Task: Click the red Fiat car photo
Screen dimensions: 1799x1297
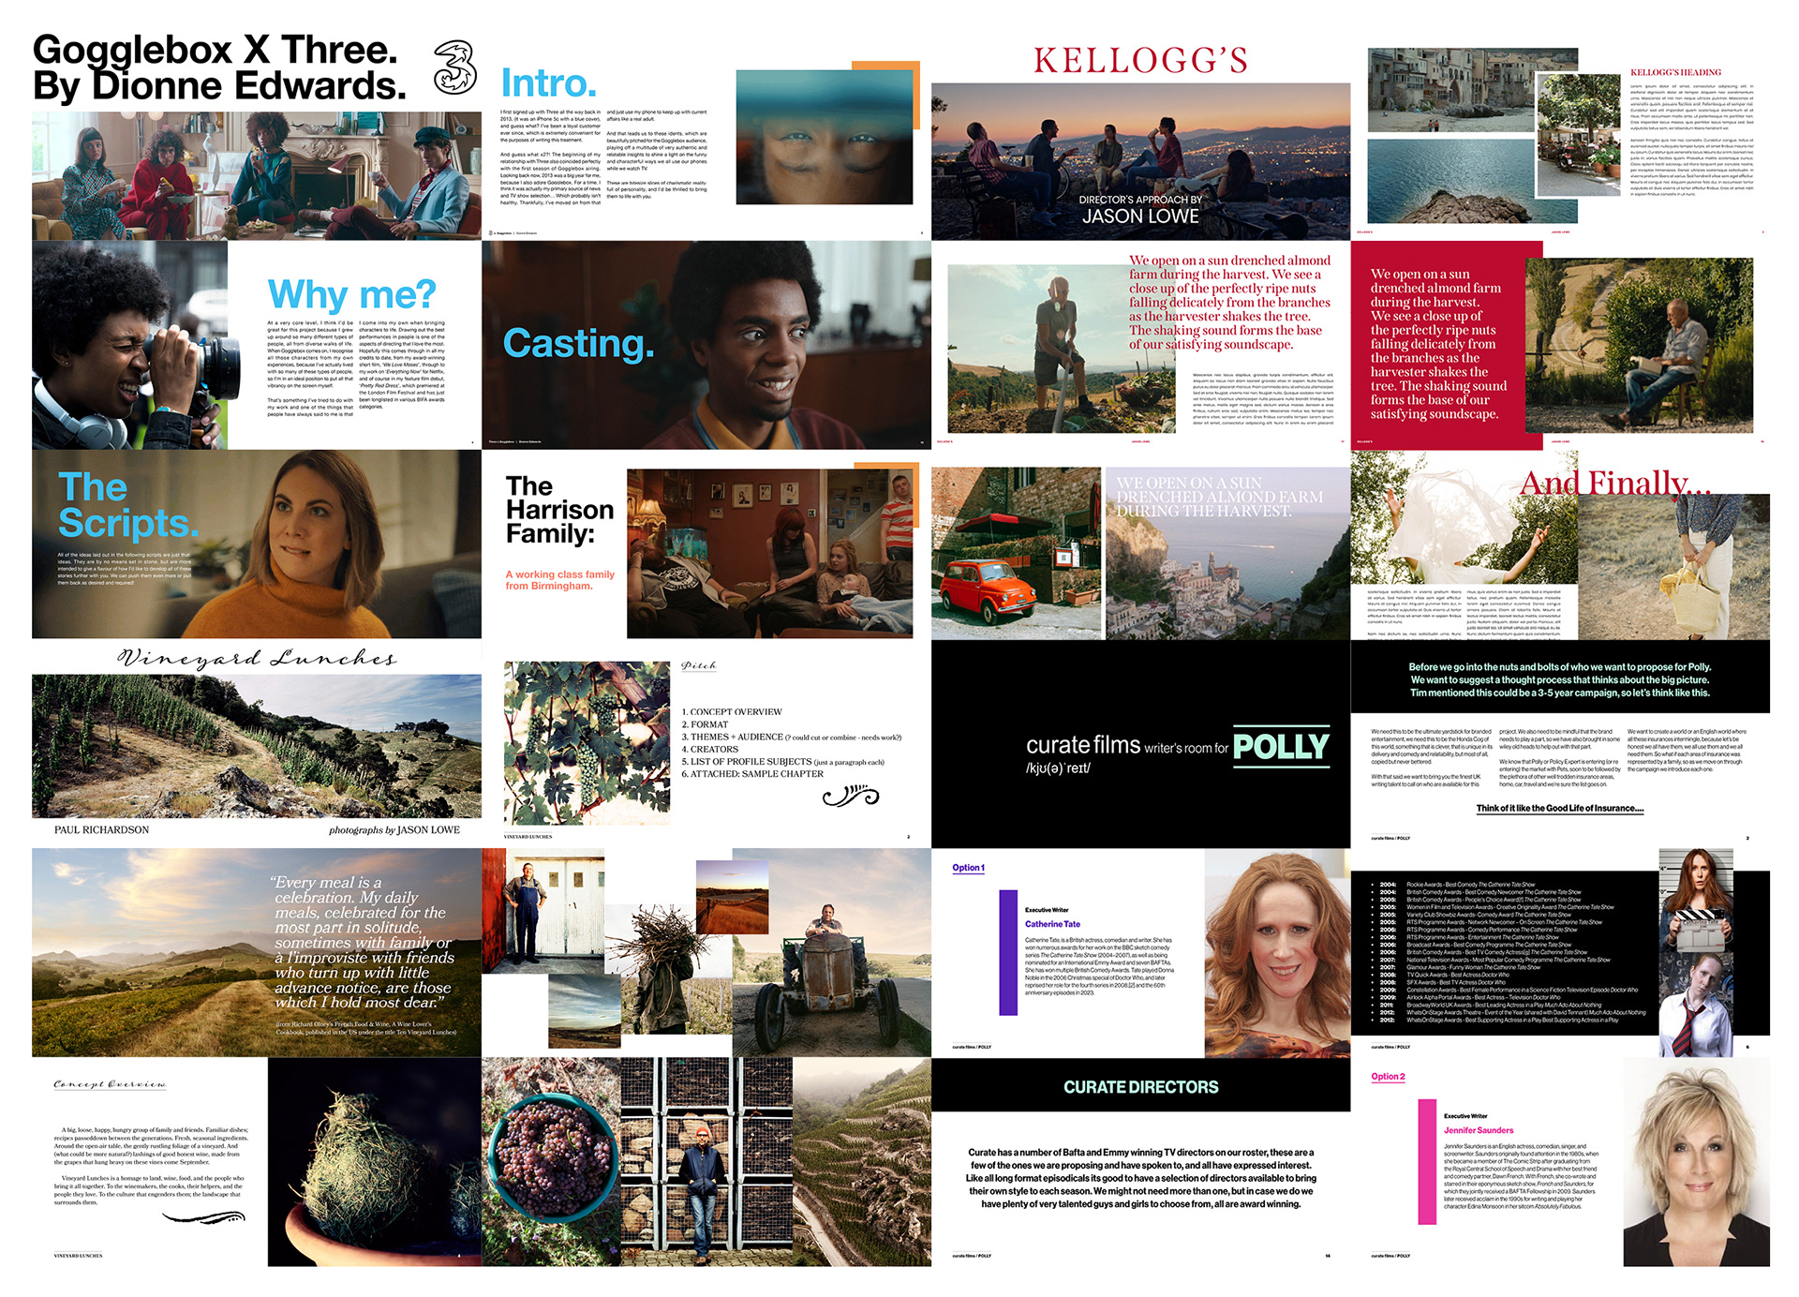Action: (x=1016, y=553)
